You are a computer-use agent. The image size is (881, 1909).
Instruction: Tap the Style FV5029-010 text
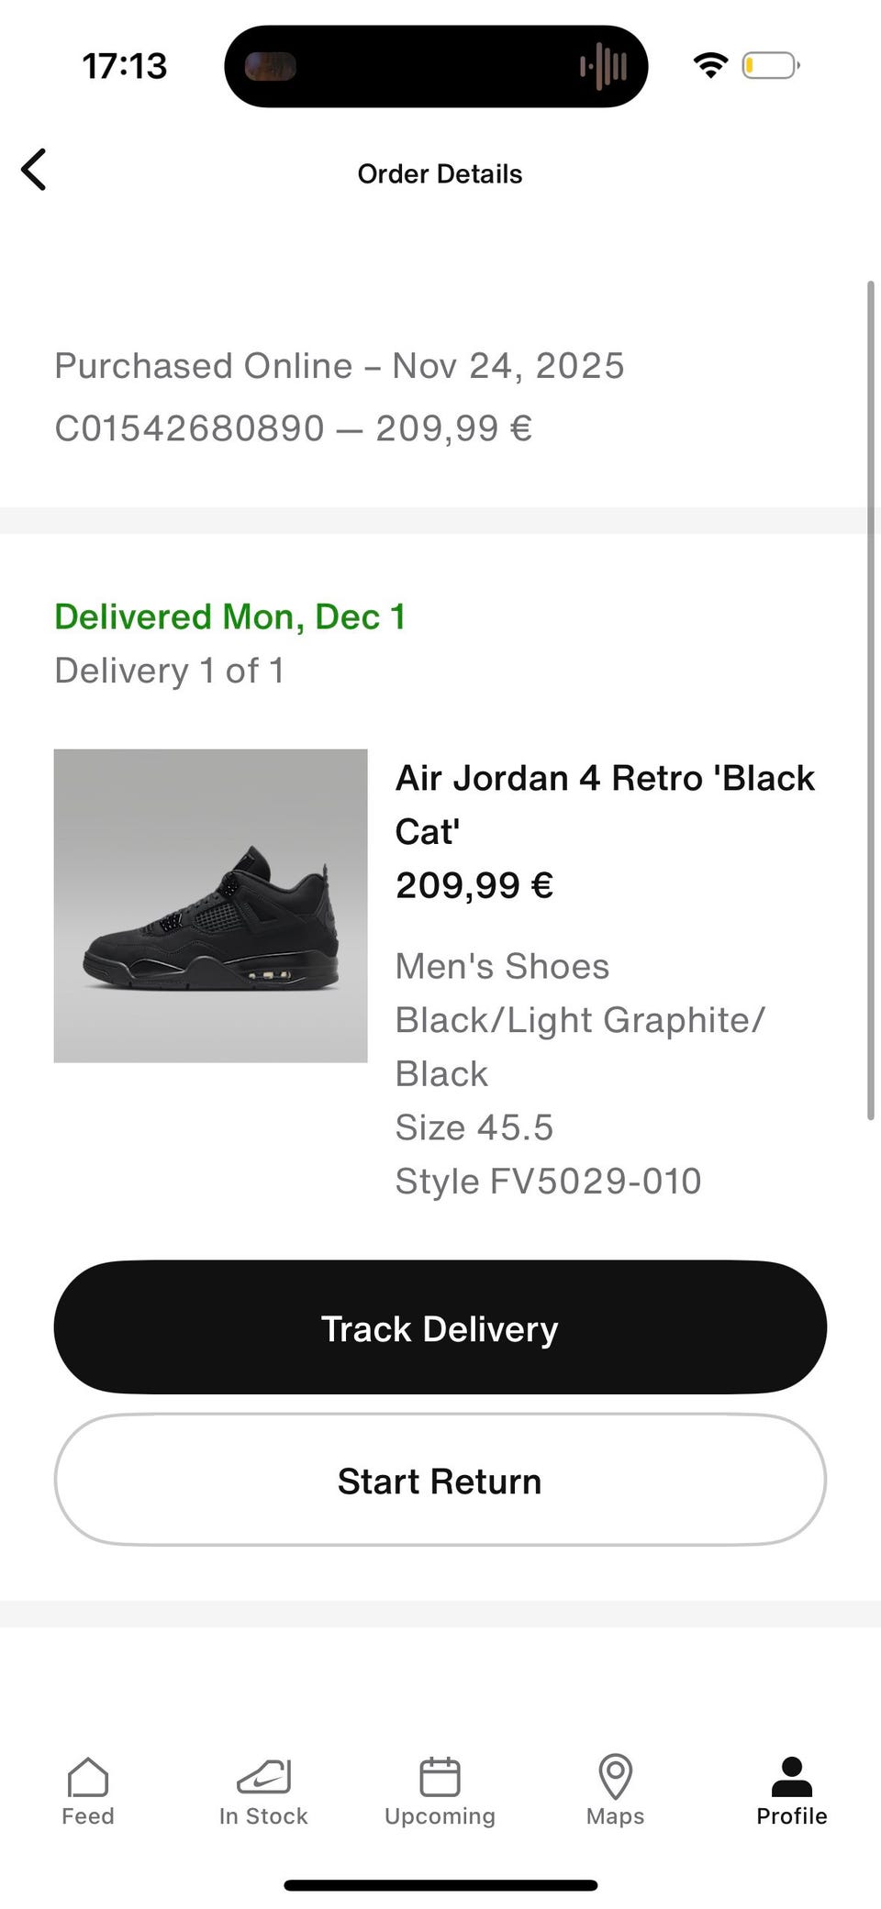[x=548, y=1182]
